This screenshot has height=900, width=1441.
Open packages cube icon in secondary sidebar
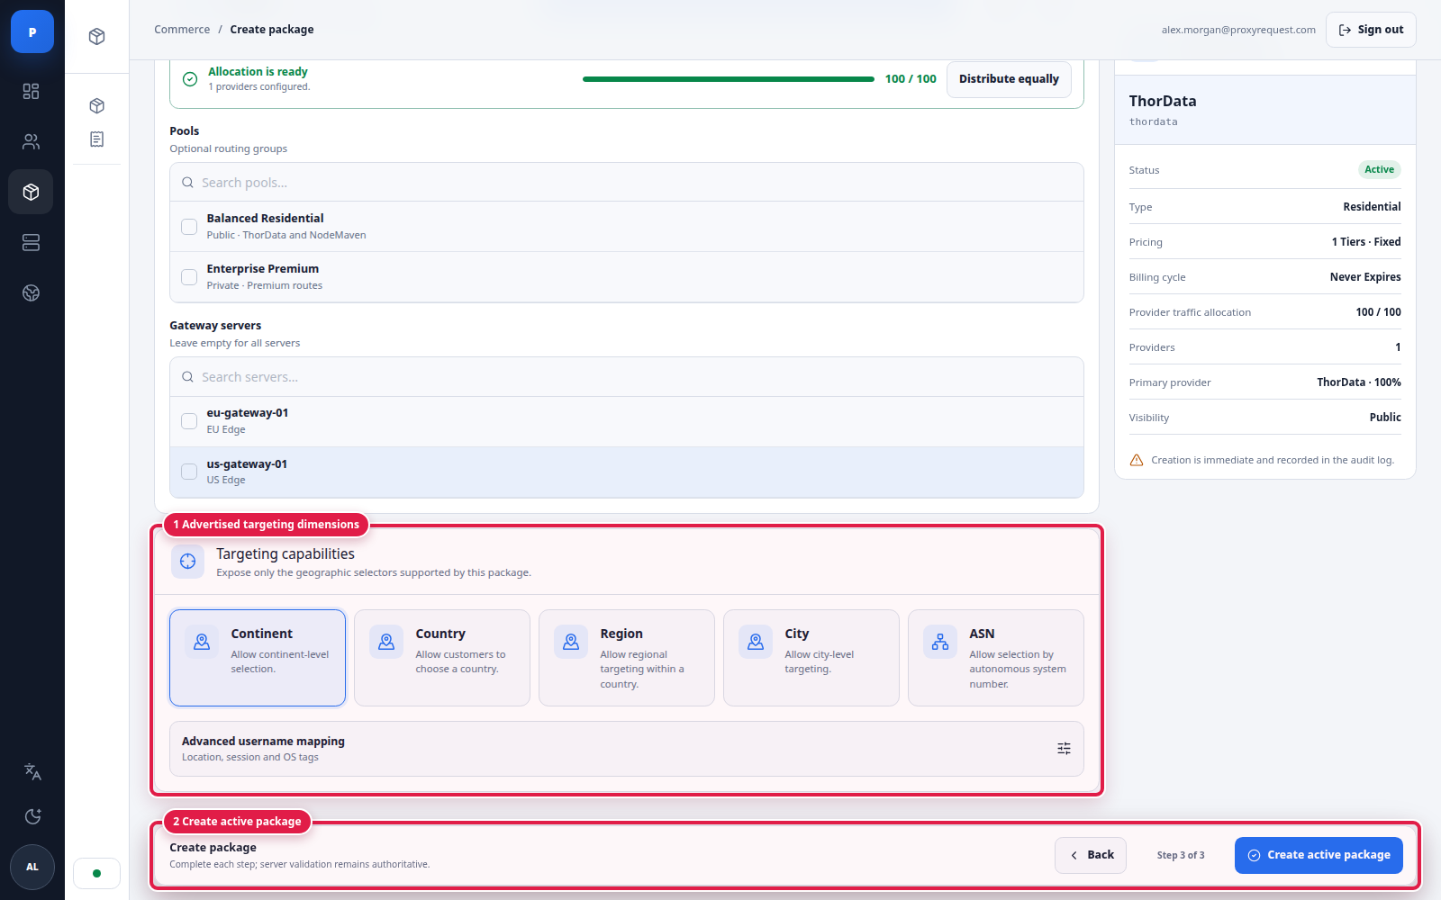click(x=97, y=105)
